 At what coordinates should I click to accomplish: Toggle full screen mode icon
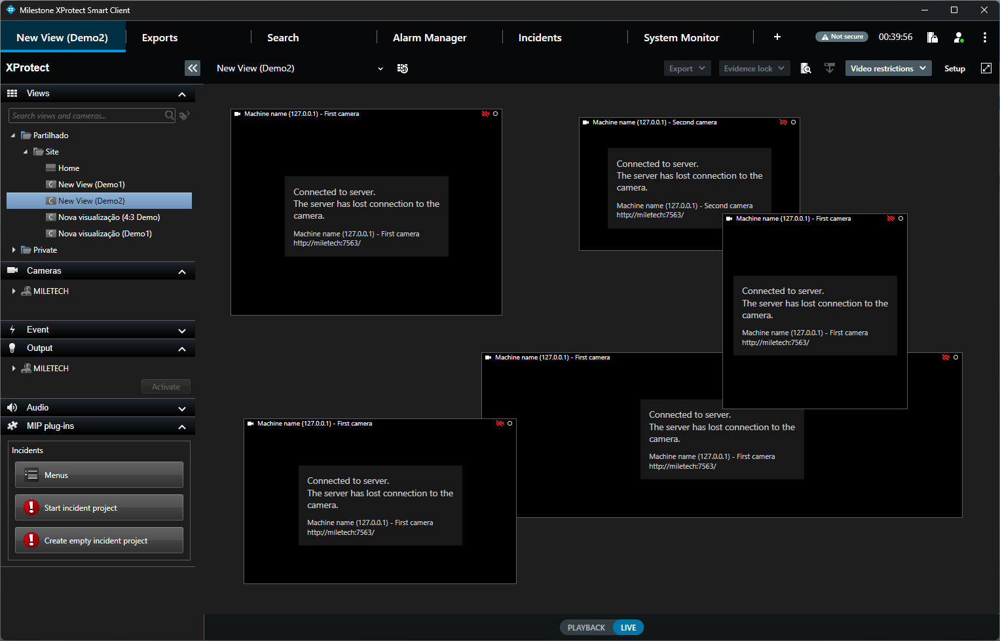(986, 68)
